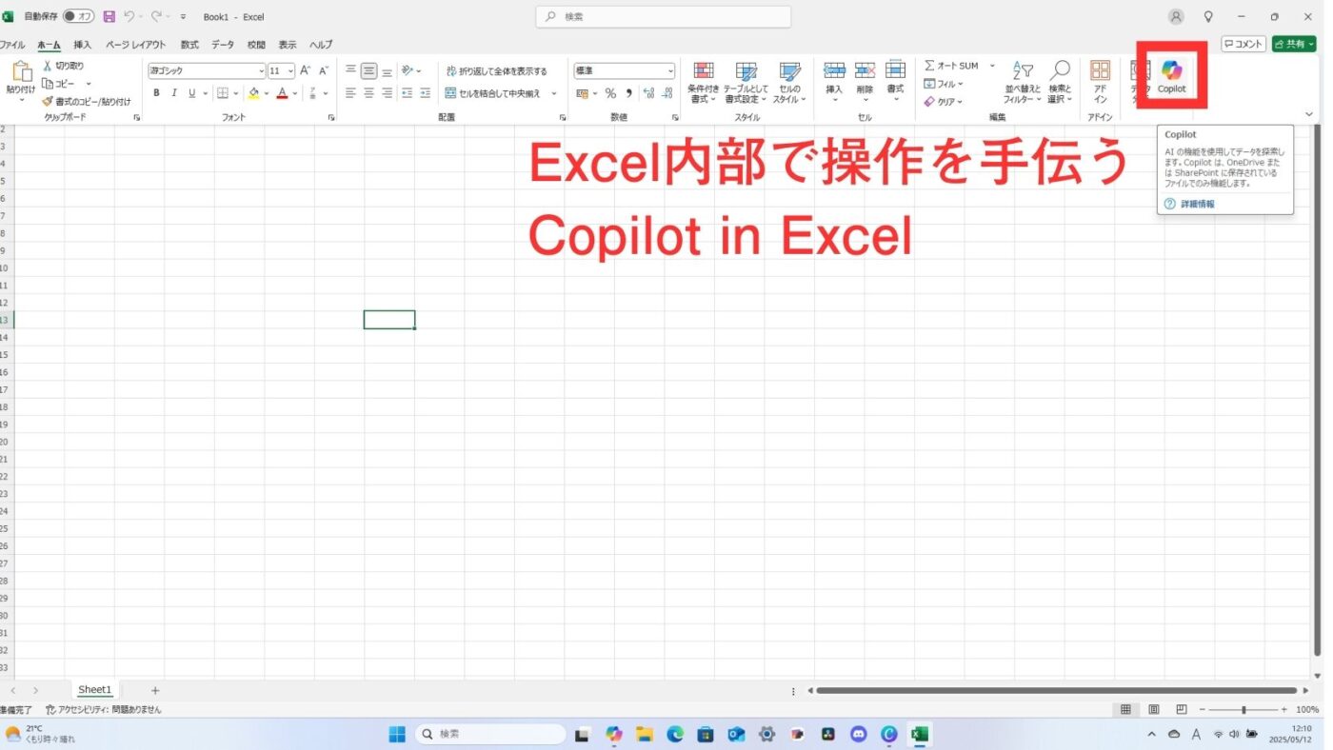Increase indent

click(x=426, y=93)
